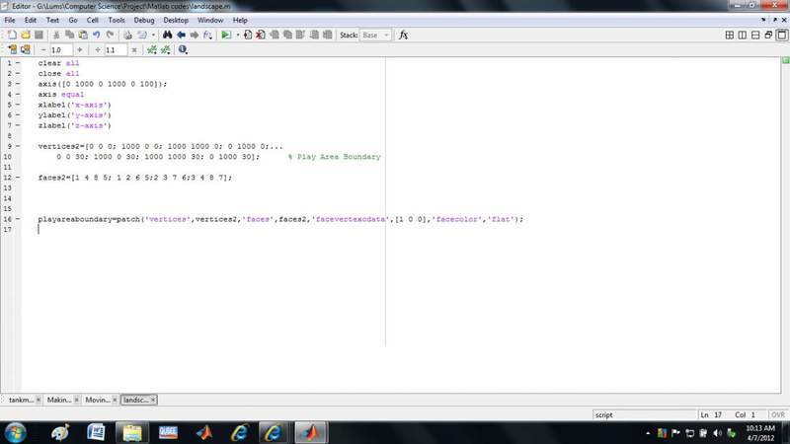Click the Clear breakpoints icon
Viewport: 790px width, 444px height.
coord(260,35)
